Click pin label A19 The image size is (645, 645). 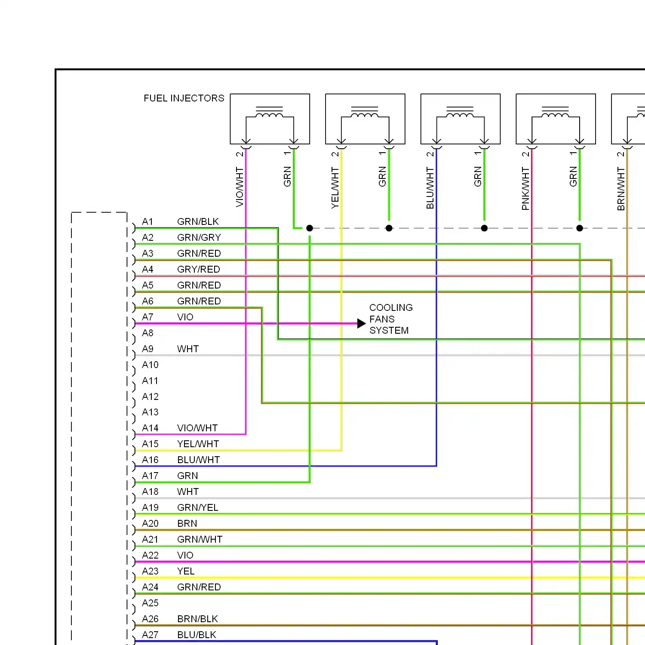pyautogui.click(x=150, y=508)
